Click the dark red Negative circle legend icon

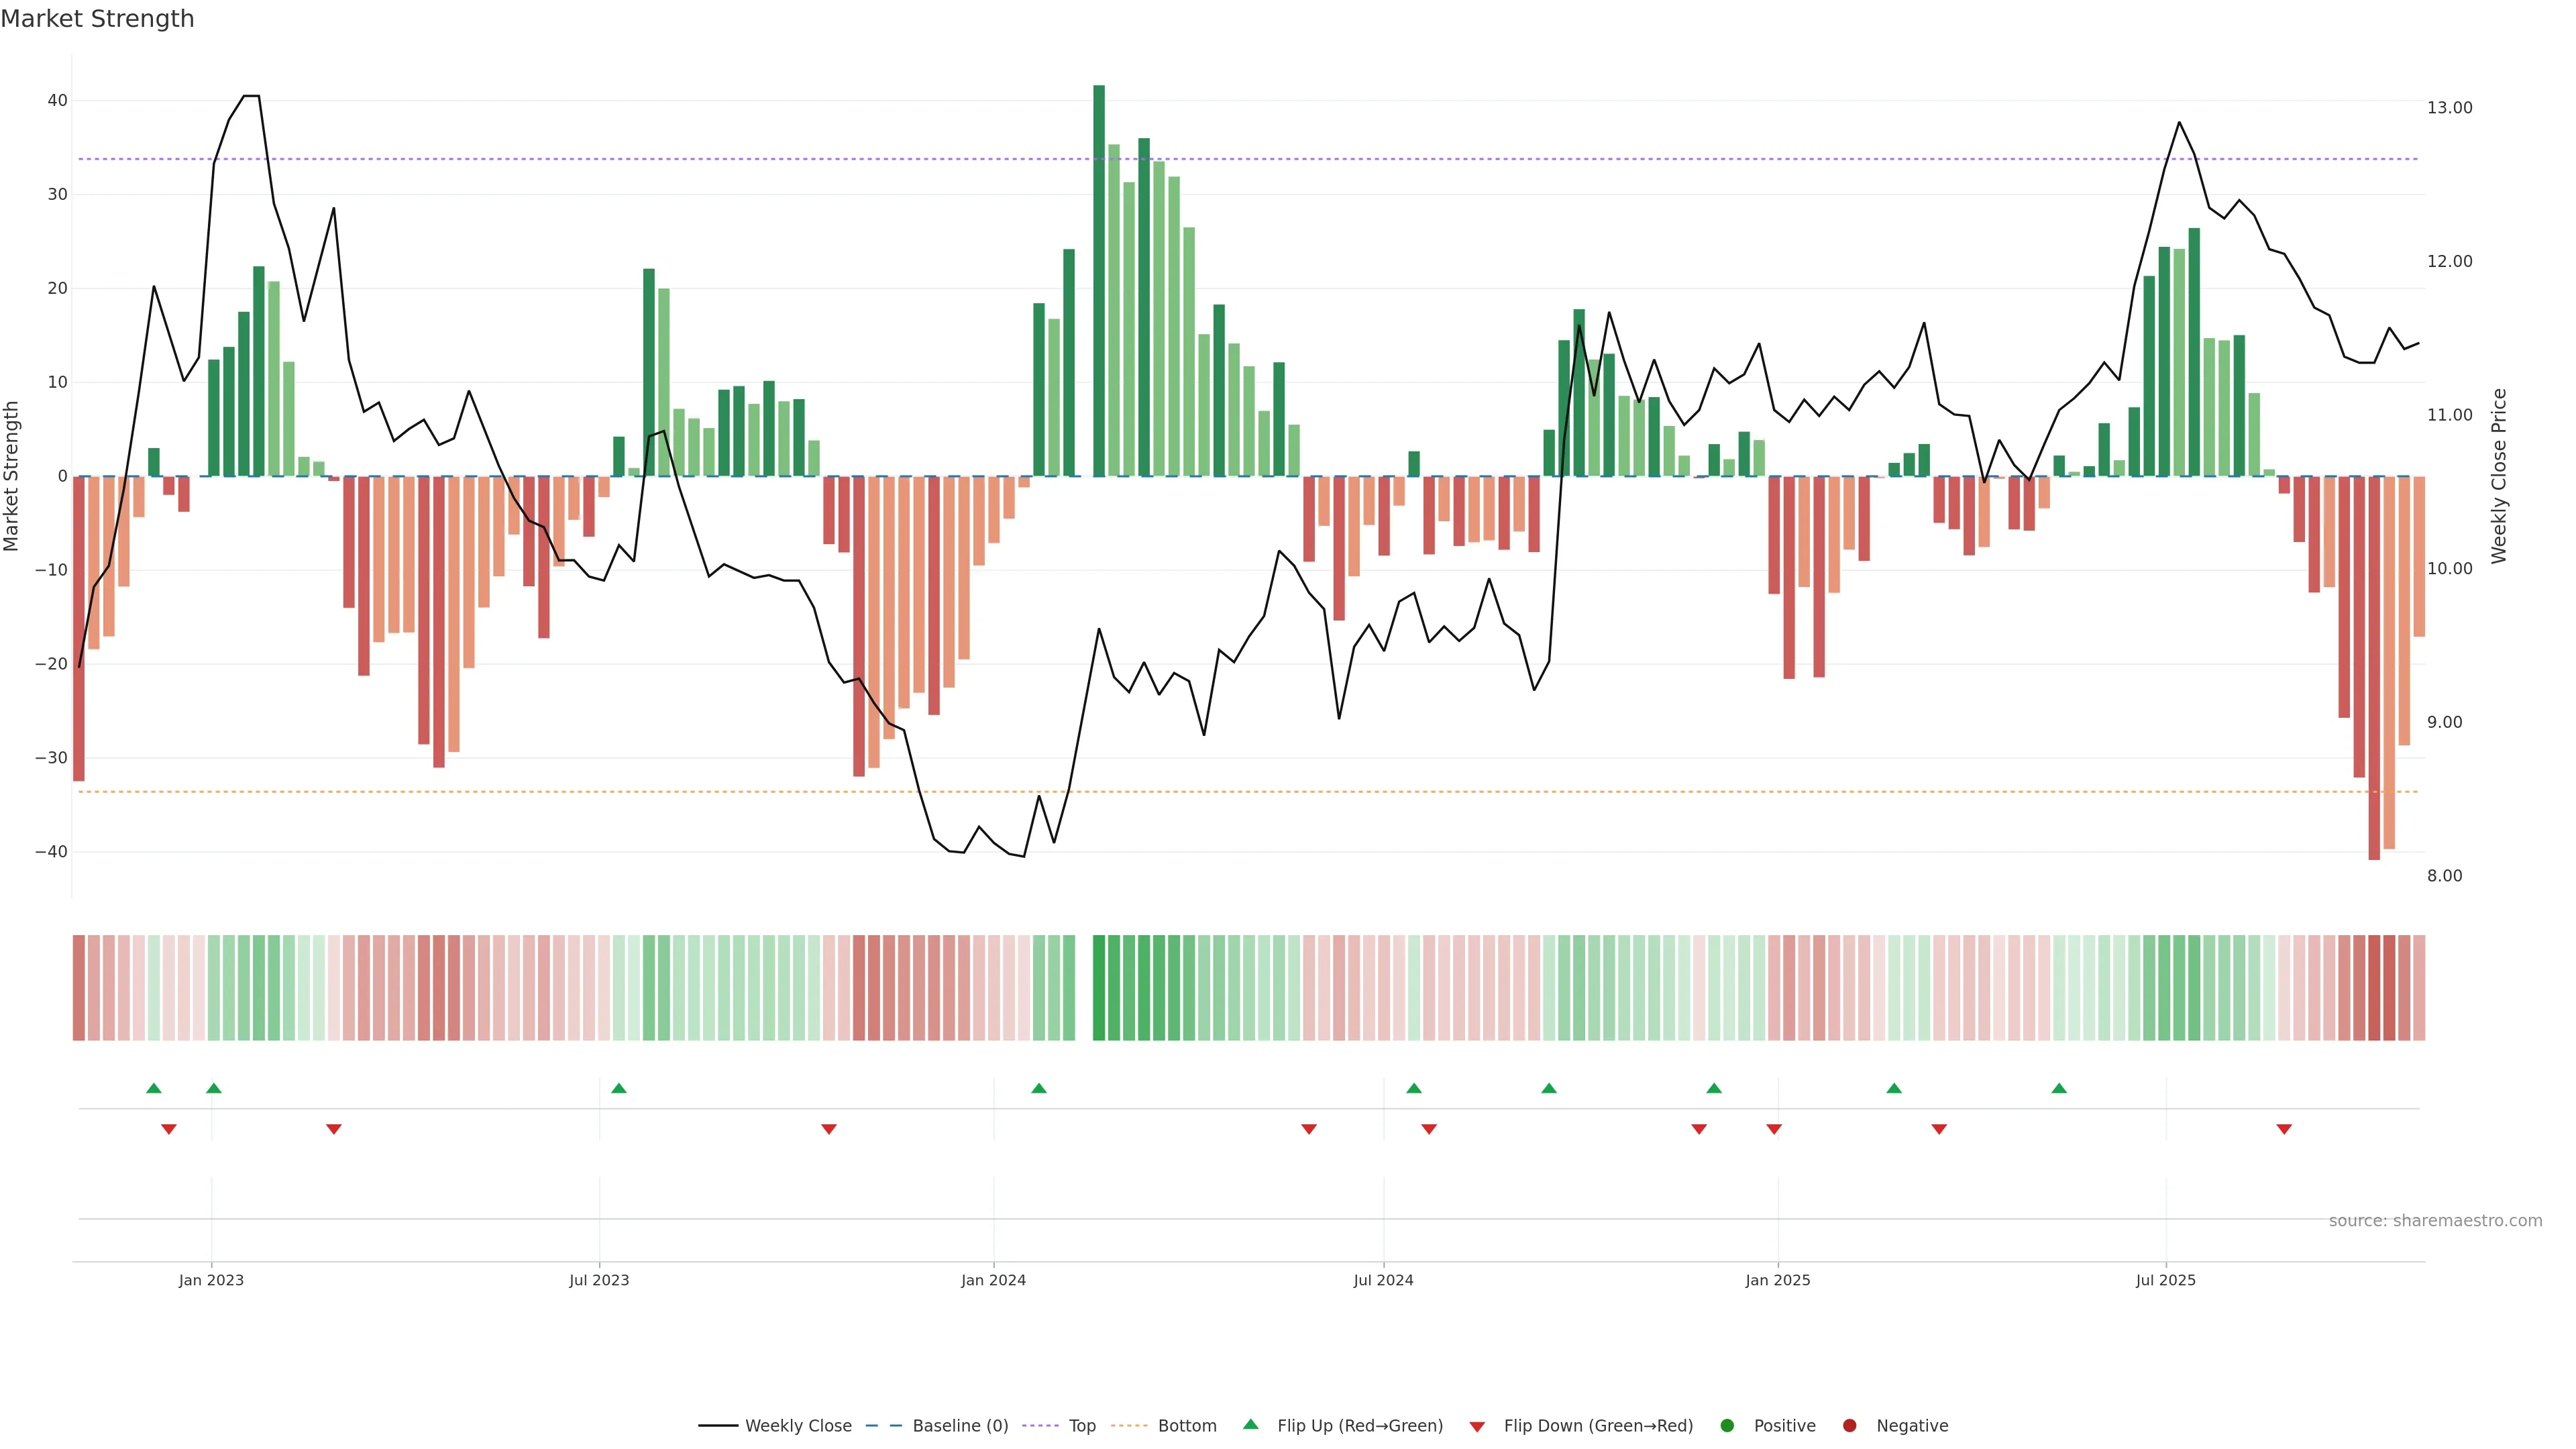point(1849,1426)
